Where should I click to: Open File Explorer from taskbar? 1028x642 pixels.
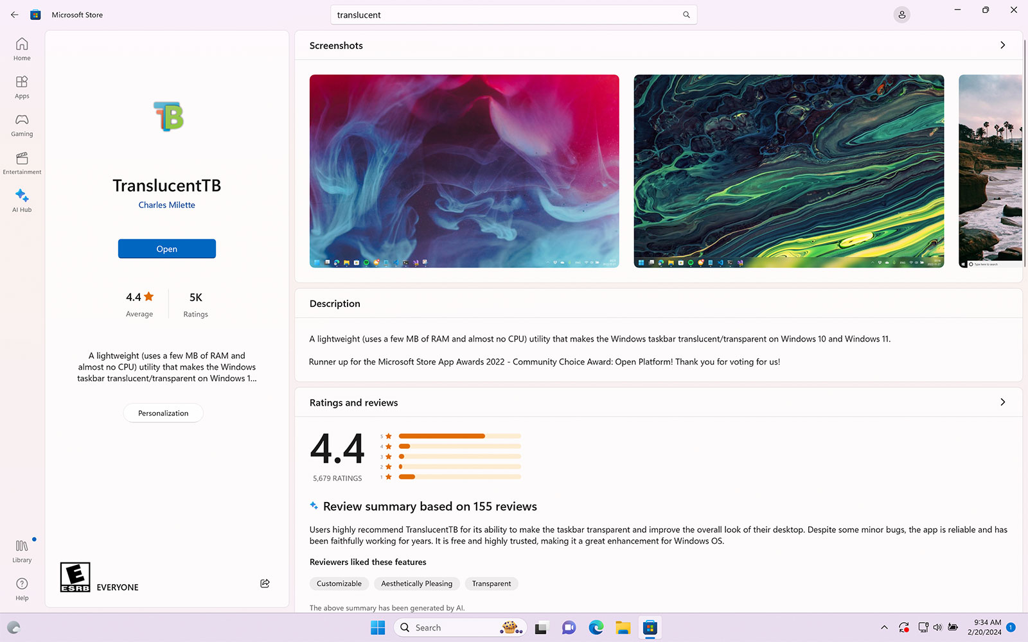623,627
